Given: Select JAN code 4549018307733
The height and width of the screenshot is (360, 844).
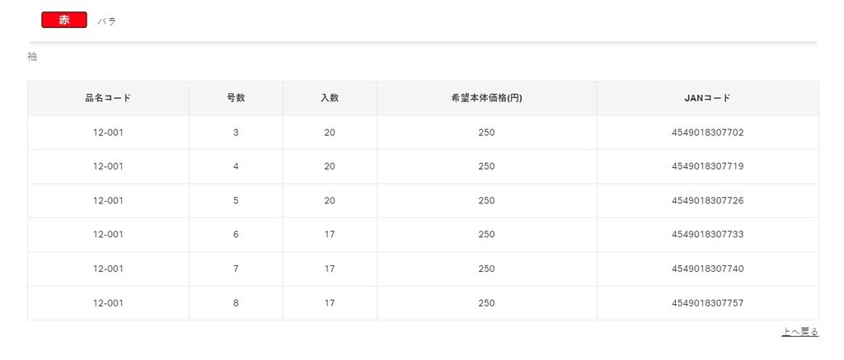Looking at the screenshot, I should pyautogui.click(x=707, y=235).
